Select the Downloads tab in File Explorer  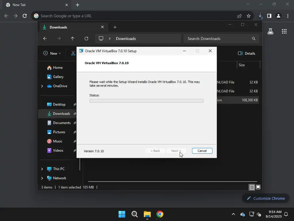pyautogui.click(x=74, y=27)
